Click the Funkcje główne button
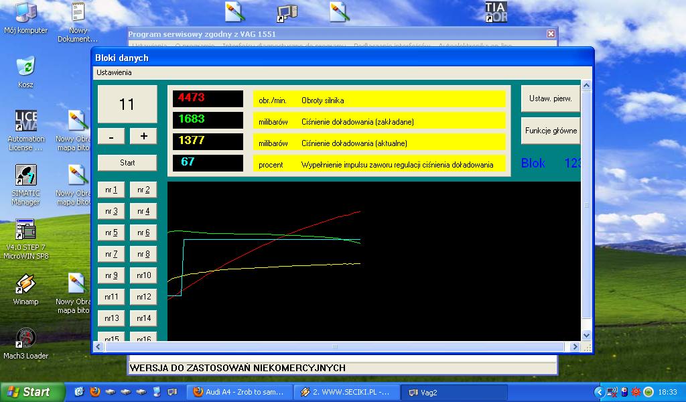Viewport: 686px width, 402px height. click(x=551, y=131)
